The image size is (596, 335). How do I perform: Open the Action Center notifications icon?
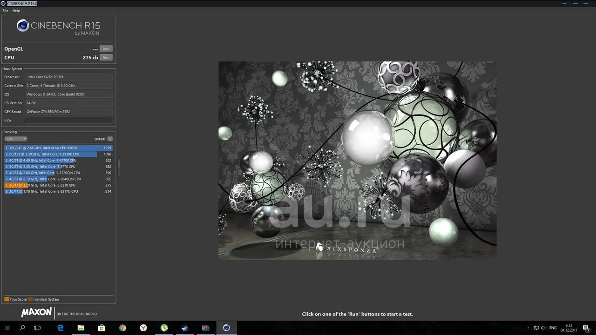(x=586, y=328)
